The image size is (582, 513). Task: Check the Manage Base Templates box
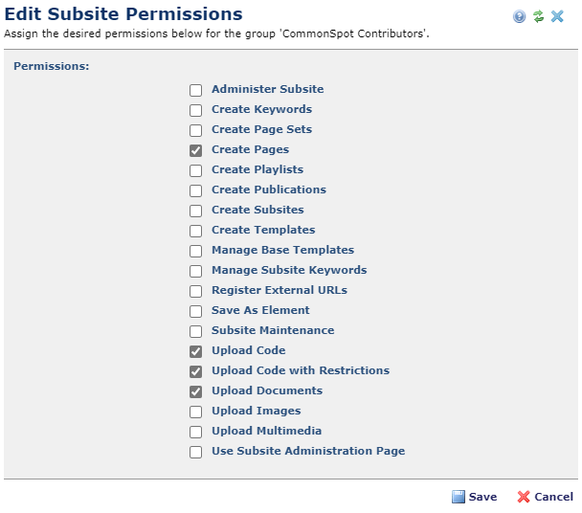[x=196, y=251]
